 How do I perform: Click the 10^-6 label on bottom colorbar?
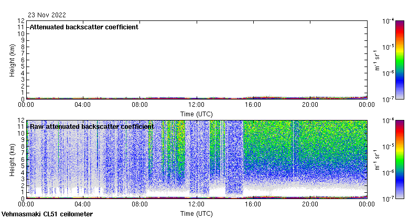pyautogui.click(x=388, y=173)
